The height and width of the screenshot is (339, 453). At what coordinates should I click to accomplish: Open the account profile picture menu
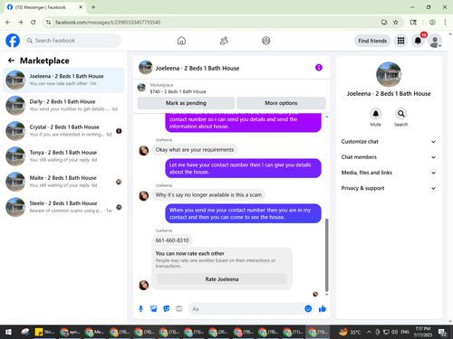435,41
